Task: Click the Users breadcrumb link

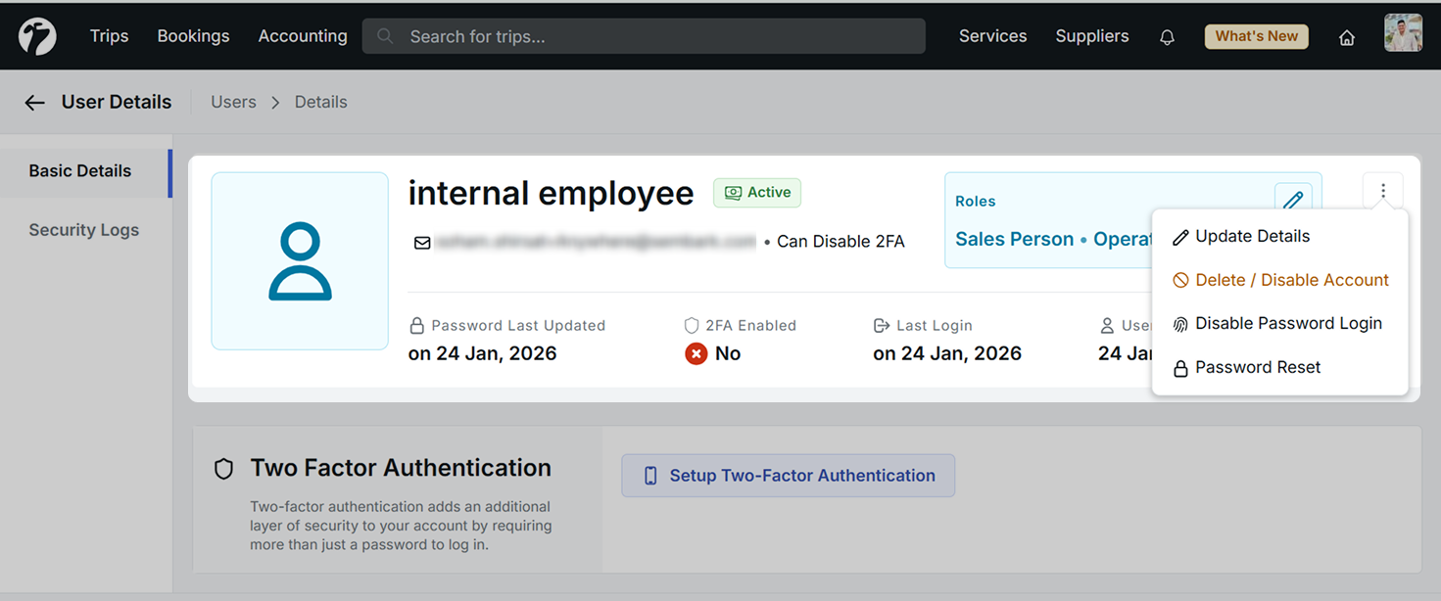Action: 233,102
